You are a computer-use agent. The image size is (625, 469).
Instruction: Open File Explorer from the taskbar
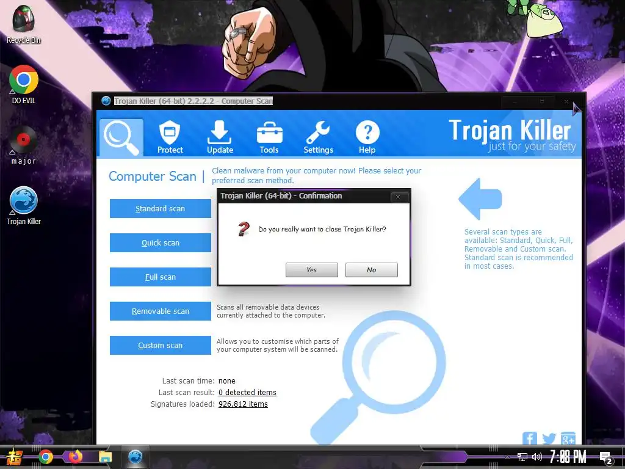click(x=106, y=457)
